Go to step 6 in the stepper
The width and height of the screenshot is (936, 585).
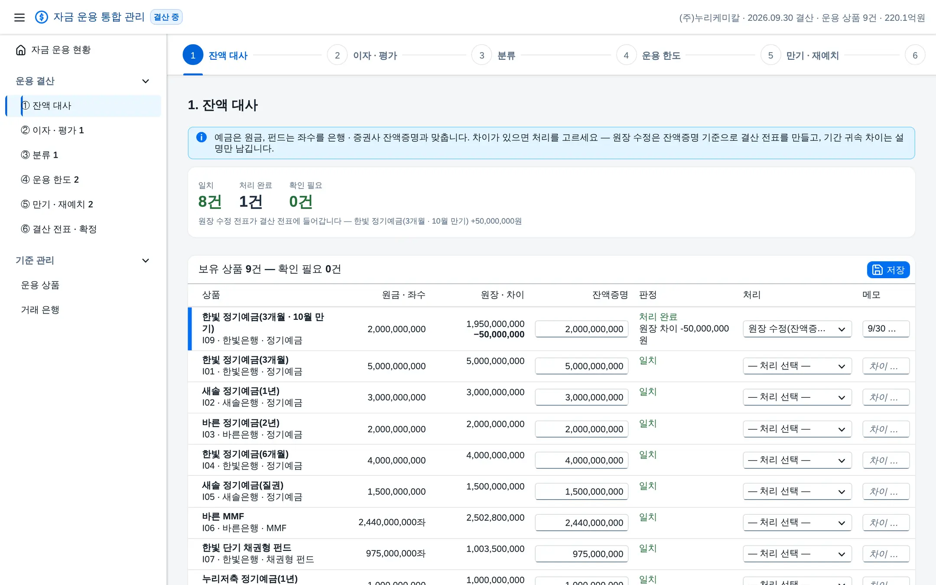915,55
